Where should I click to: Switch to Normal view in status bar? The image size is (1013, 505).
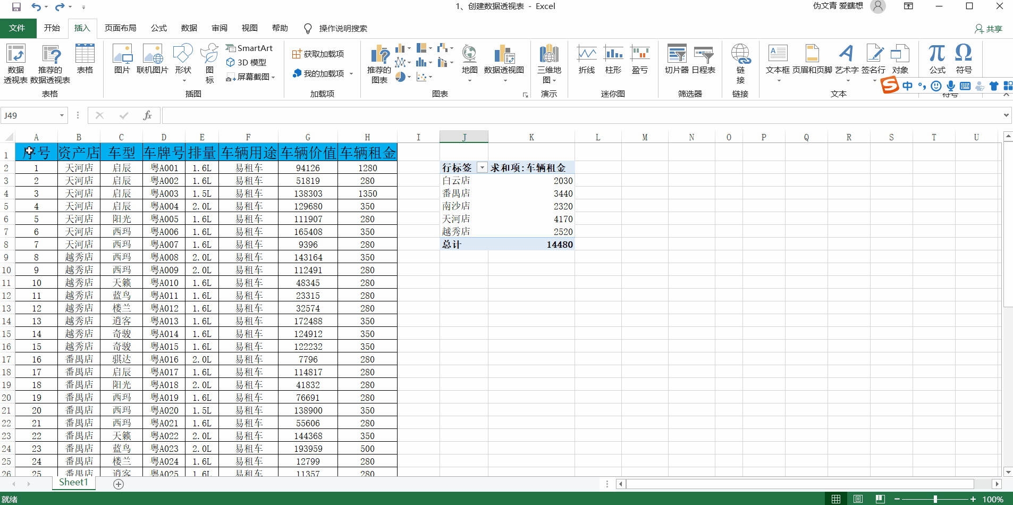point(836,499)
